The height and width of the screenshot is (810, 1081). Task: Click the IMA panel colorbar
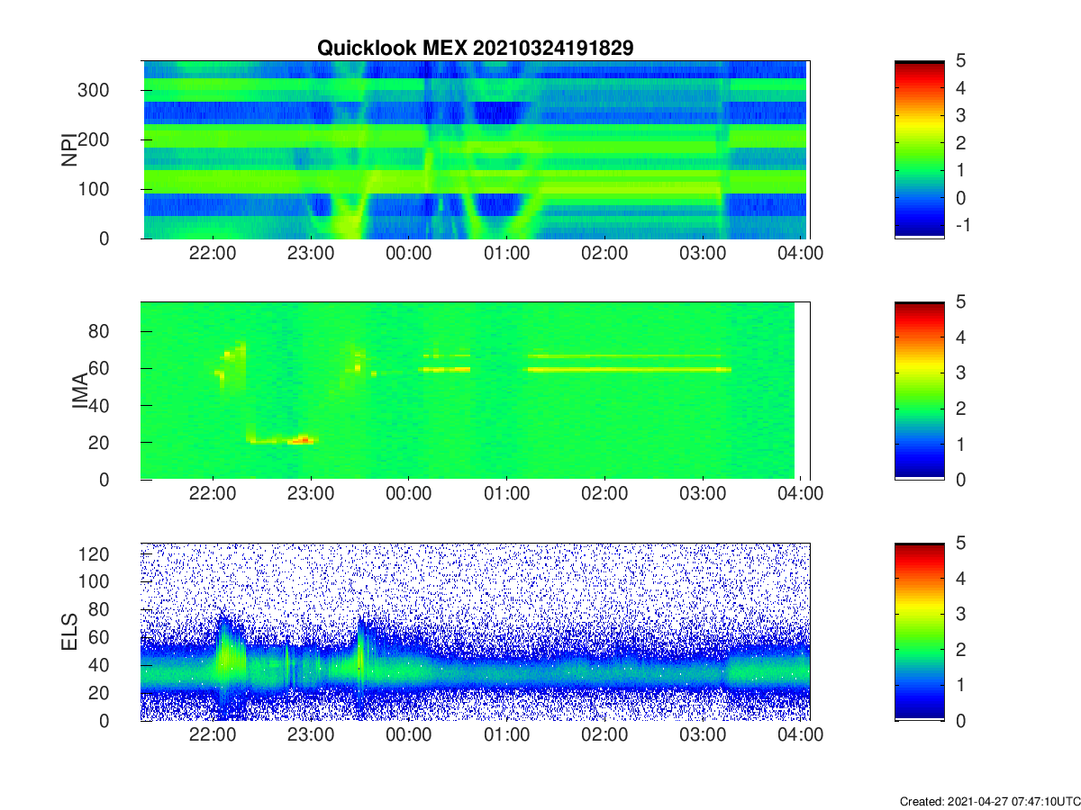pos(920,391)
